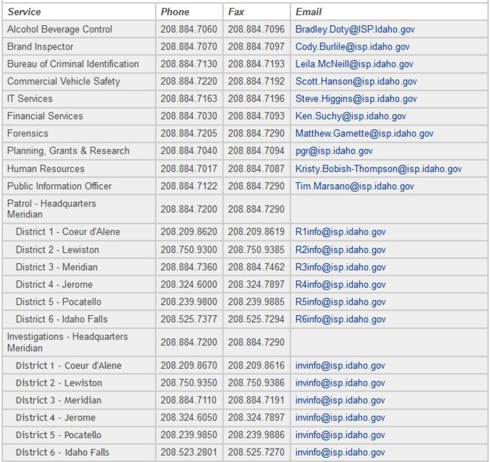491x462 pixels.
Task: Select phone number 208.884.7070
Action: (x=189, y=47)
